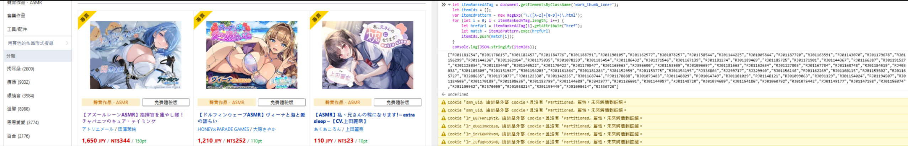The width and height of the screenshot is (908, 146).
Task: Click the price 1,650 JPY
Action: 94,141
